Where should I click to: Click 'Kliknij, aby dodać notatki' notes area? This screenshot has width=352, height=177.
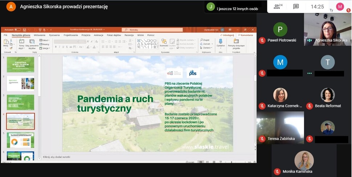[57, 157]
